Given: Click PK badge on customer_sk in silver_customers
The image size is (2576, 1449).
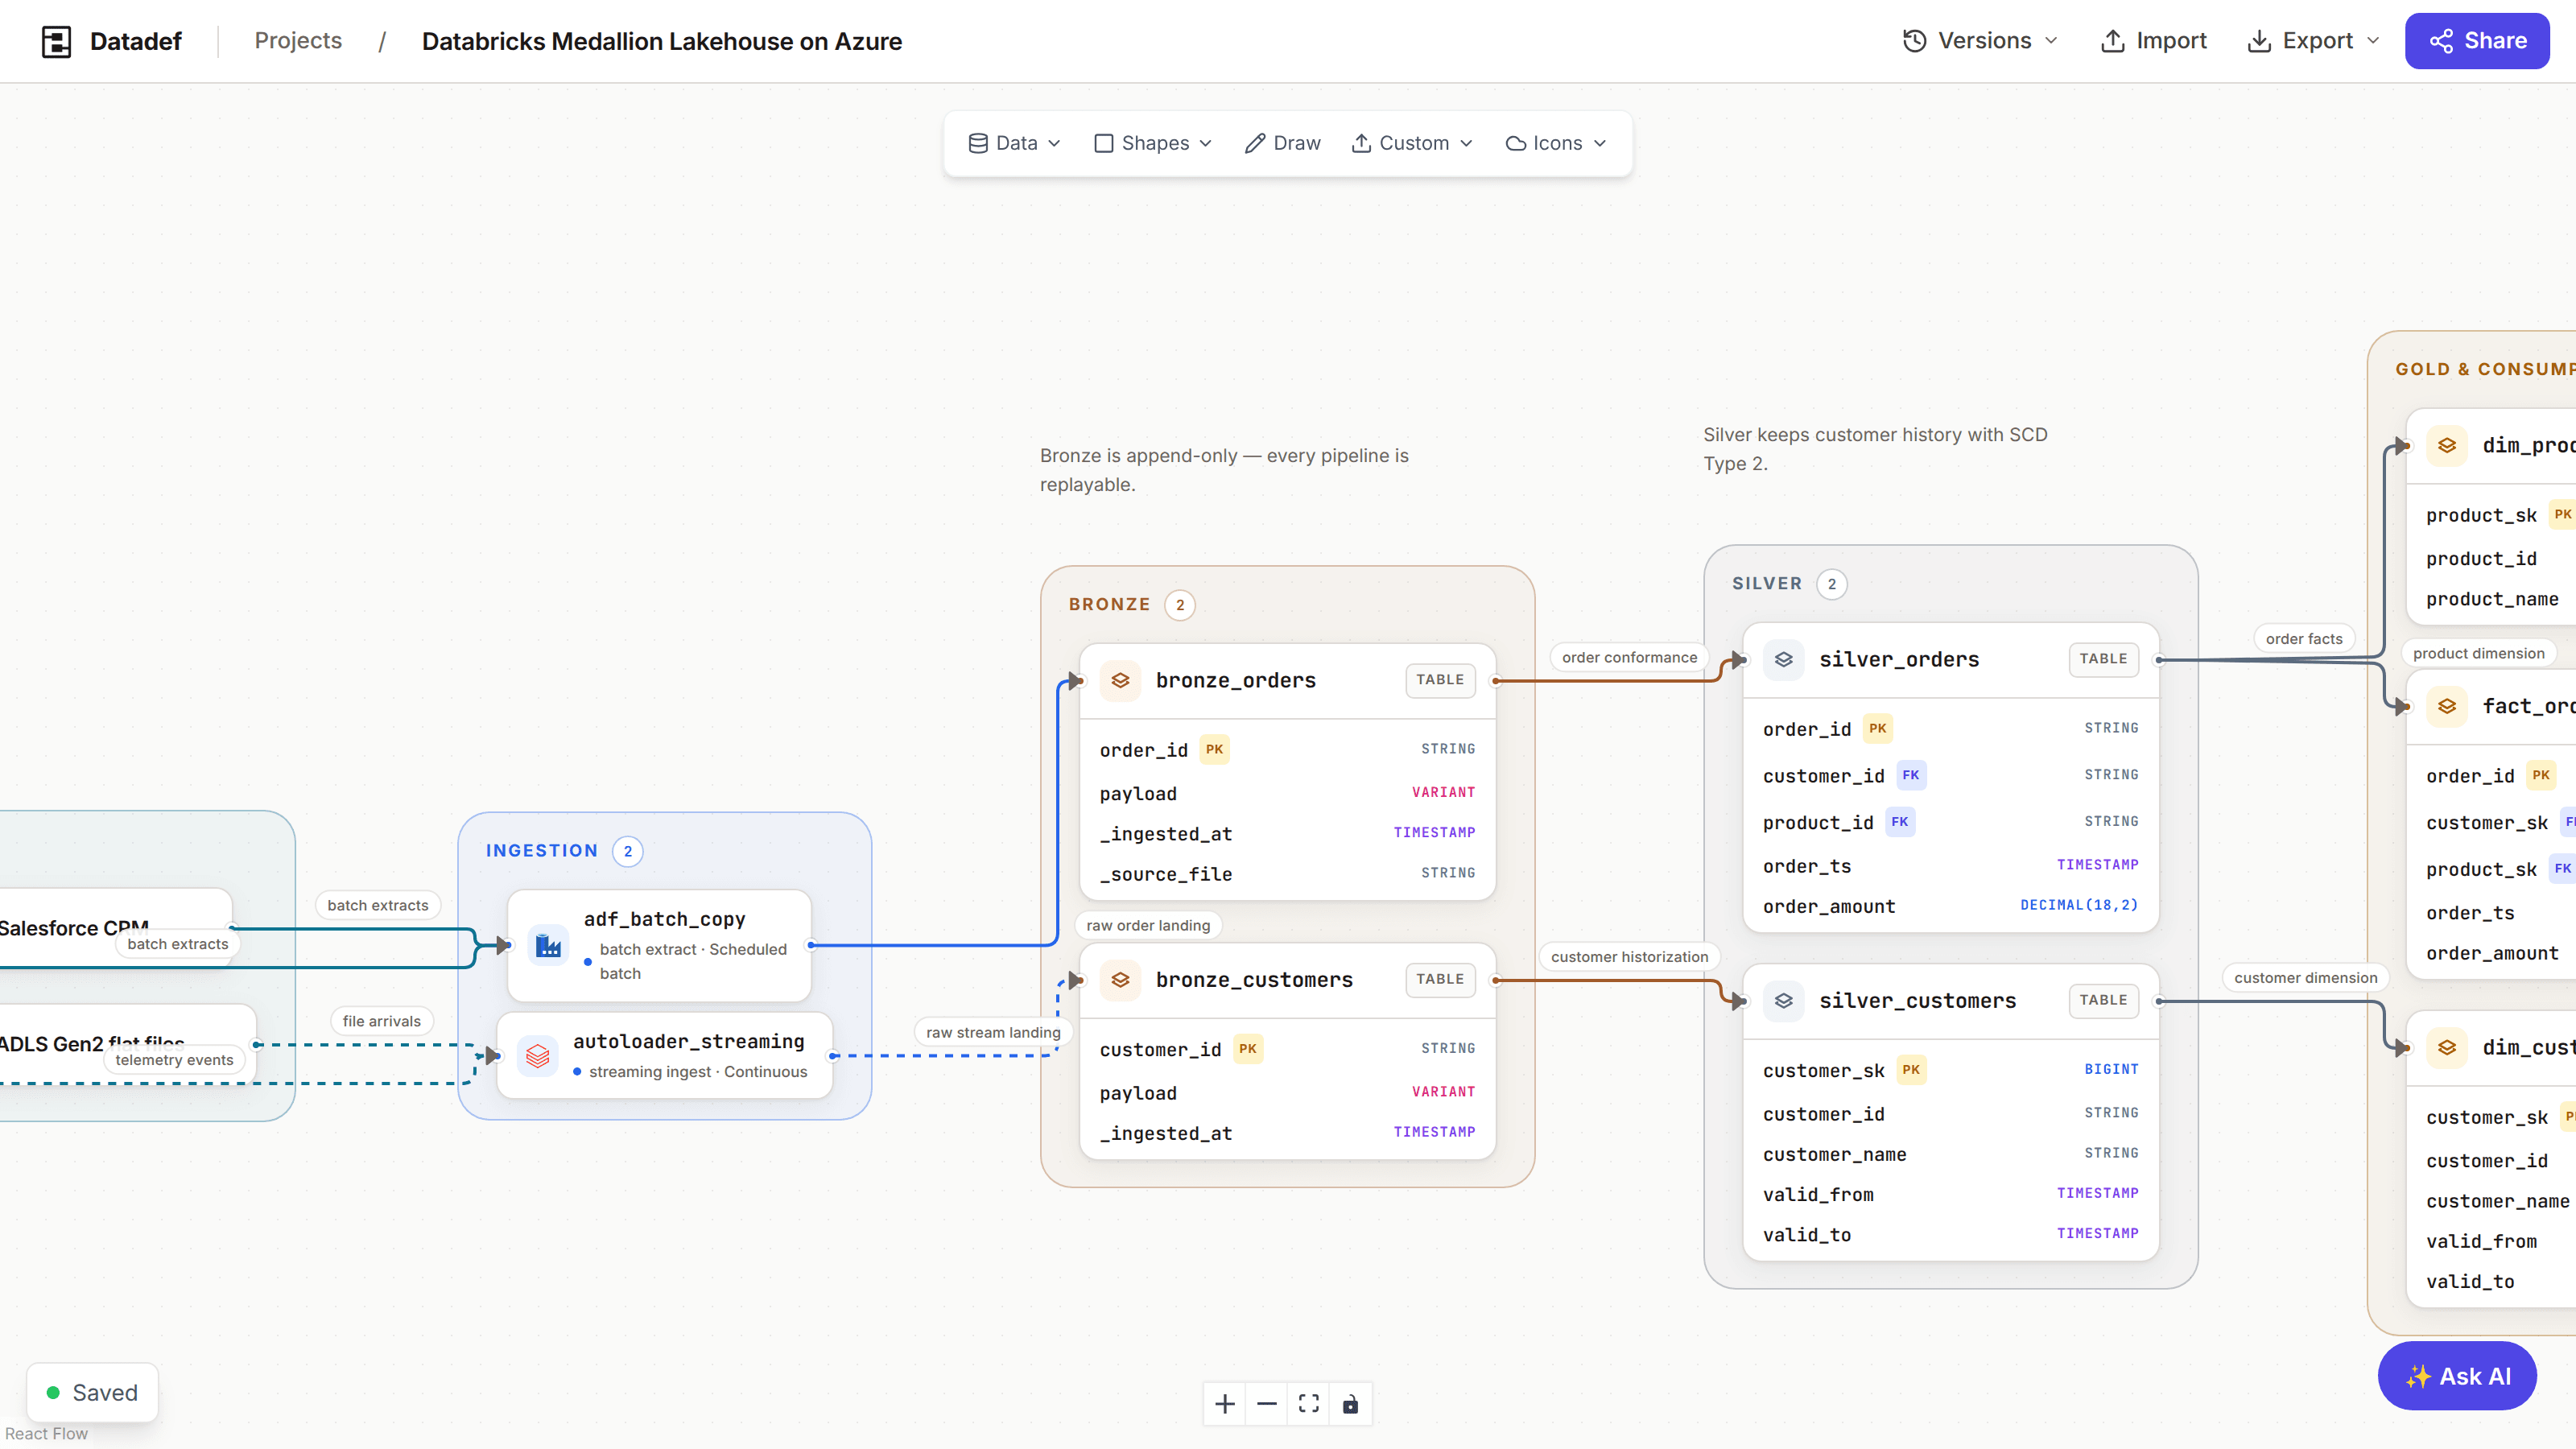Looking at the screenshot, I should pos(1910,1070).
